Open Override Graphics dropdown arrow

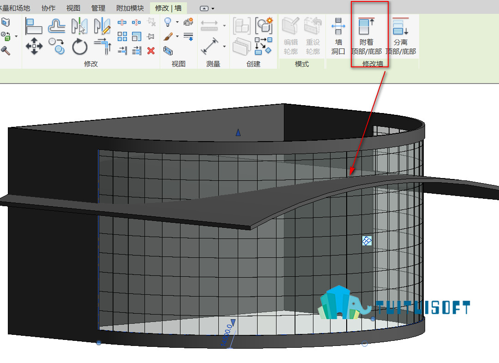[177, 36]
